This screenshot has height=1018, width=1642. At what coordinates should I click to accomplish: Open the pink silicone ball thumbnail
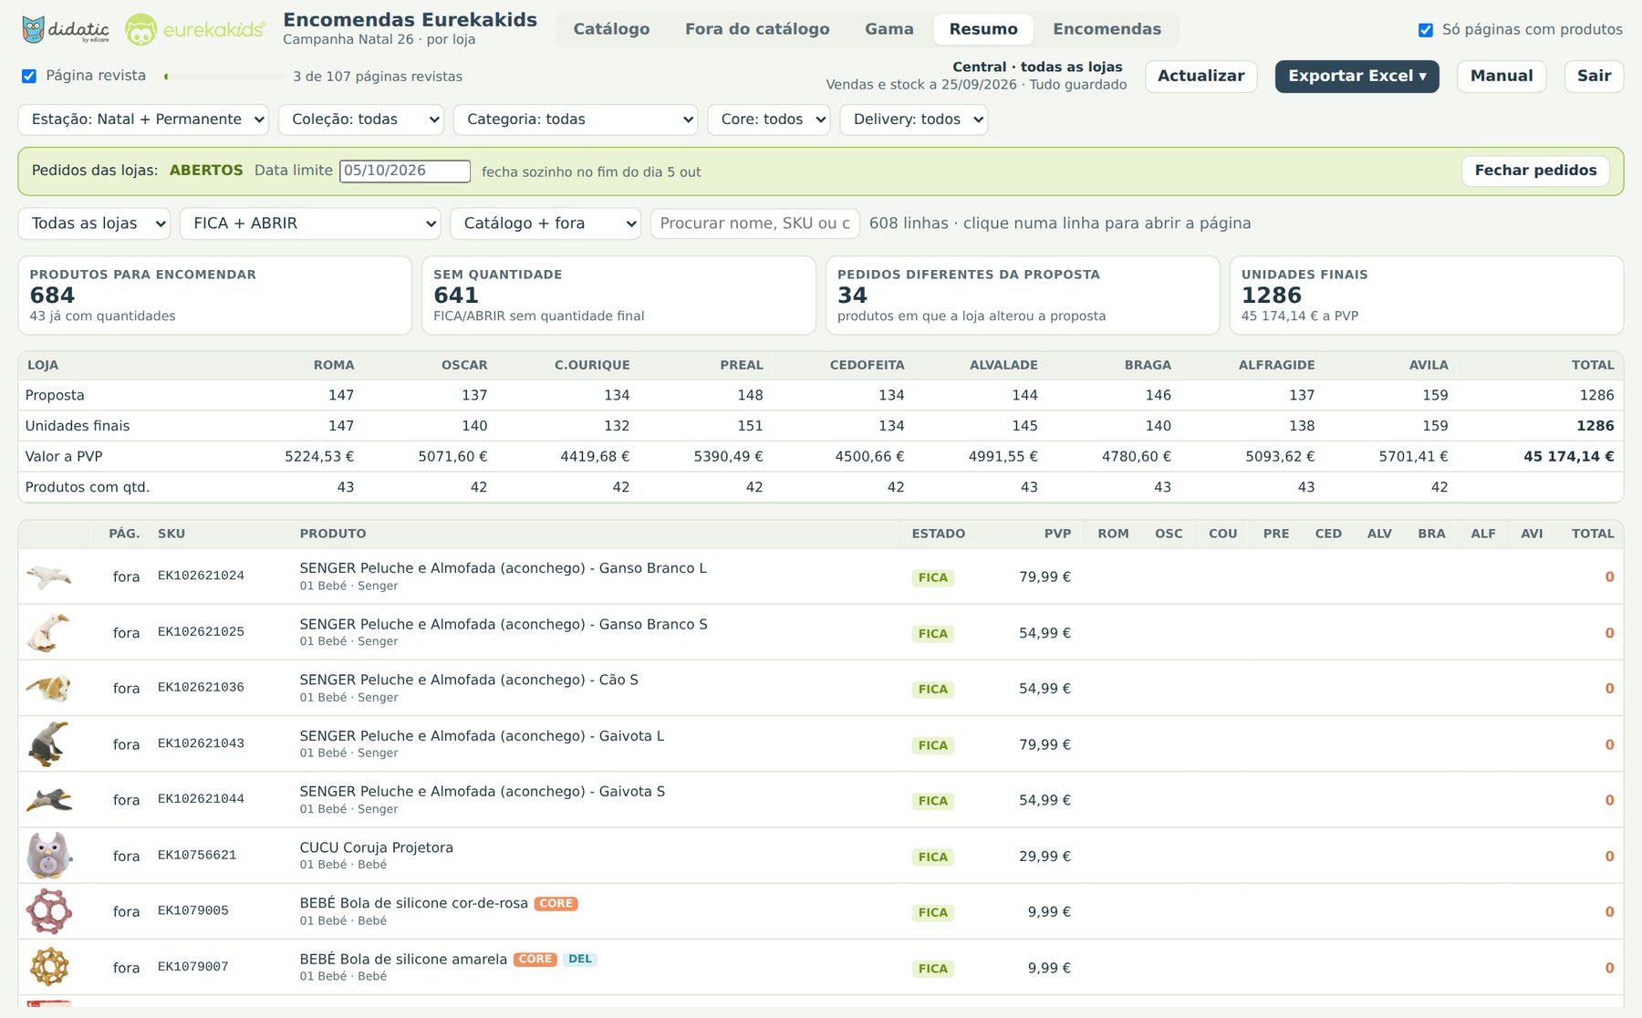49,911
